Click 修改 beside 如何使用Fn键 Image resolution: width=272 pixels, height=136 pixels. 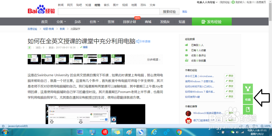pos(230,97)
